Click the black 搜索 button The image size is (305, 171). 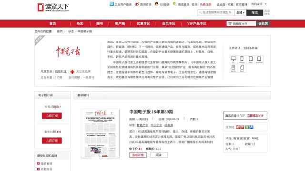[x=254, y=13]
